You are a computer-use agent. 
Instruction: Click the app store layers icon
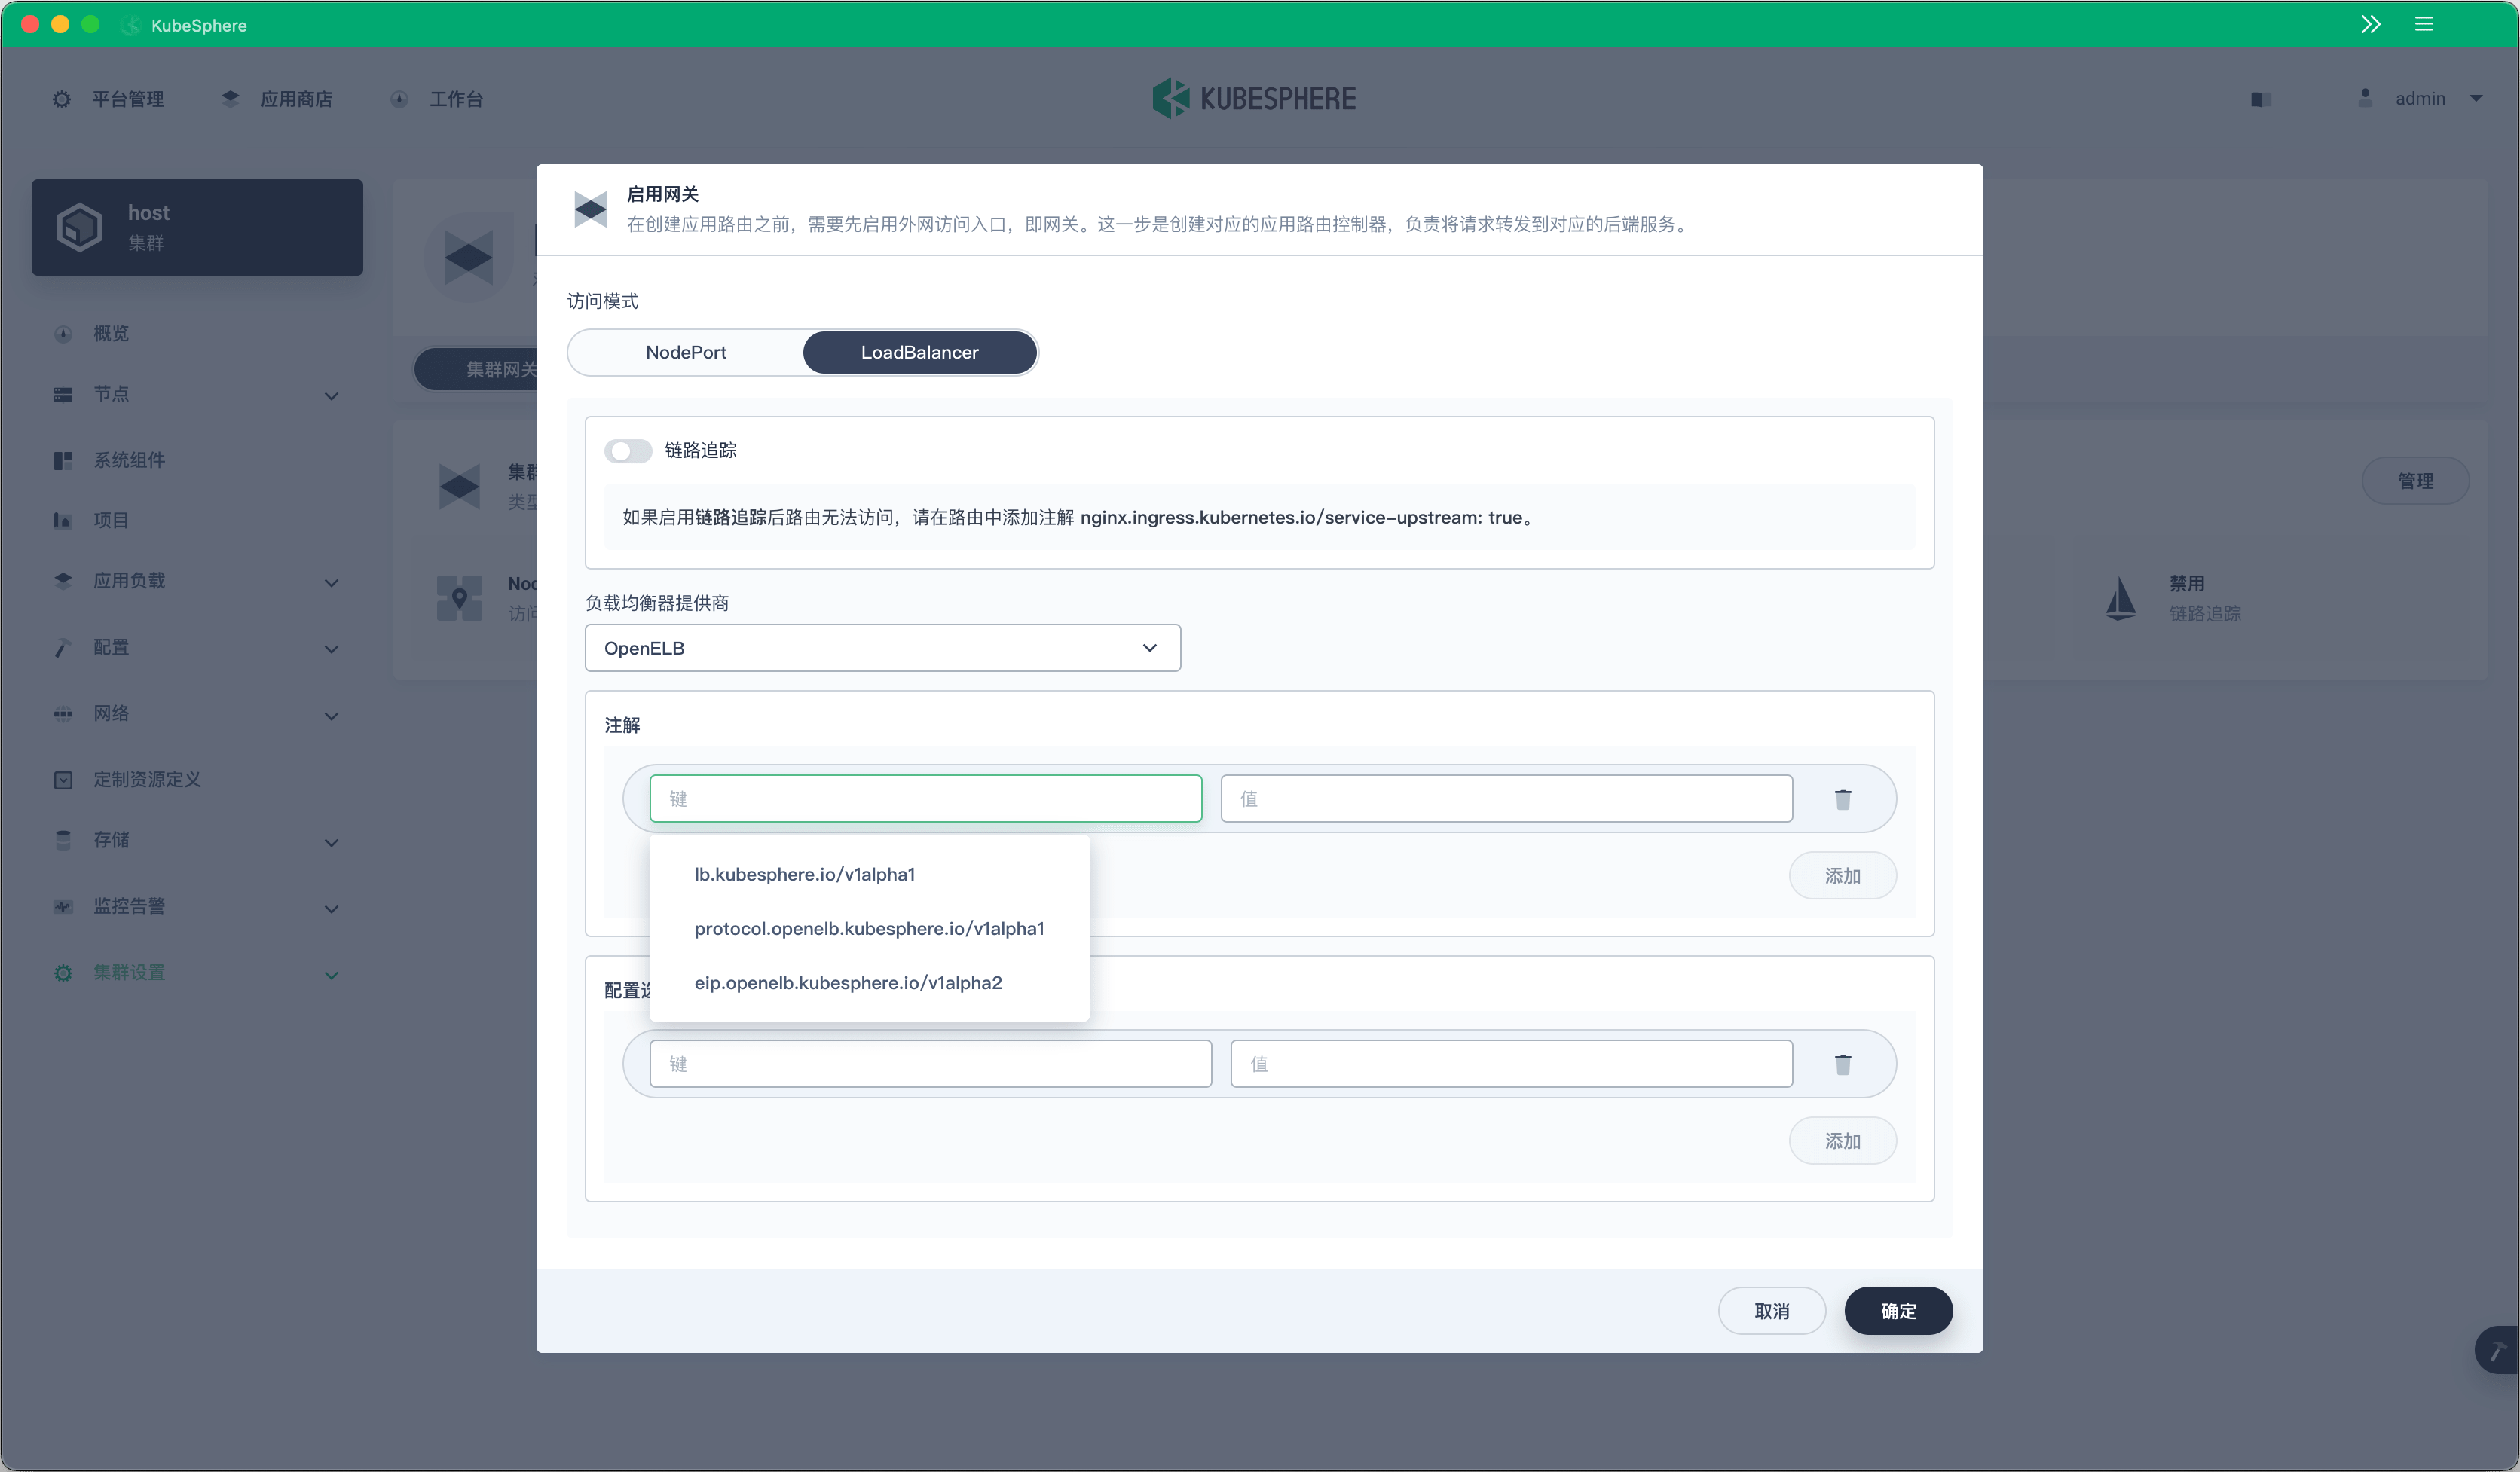231,99
